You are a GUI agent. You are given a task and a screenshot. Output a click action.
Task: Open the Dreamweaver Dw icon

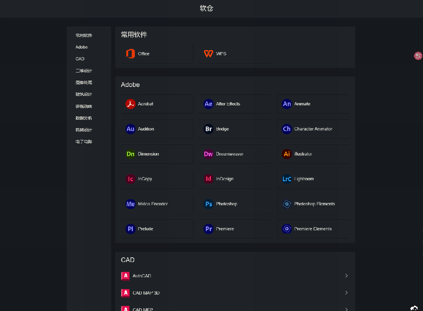pyautogui.click(x=209, y=154)
